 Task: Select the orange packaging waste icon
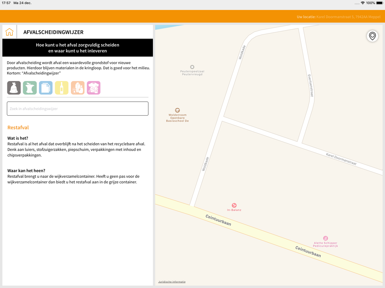[78, 88]
